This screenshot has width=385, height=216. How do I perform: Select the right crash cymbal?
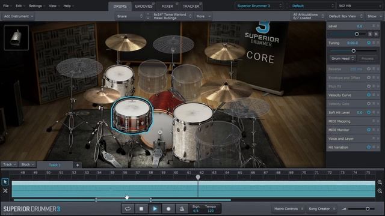[x=224, y=52]
